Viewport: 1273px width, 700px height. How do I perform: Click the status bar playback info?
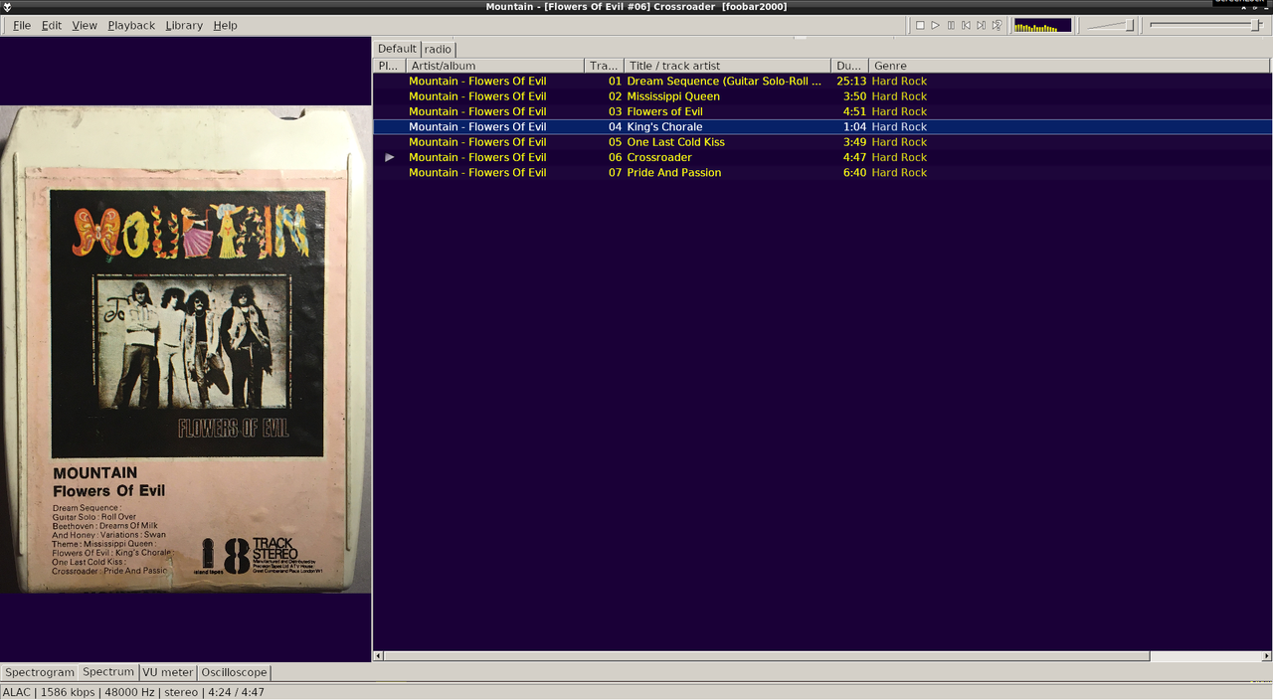[x=133, y=692]
